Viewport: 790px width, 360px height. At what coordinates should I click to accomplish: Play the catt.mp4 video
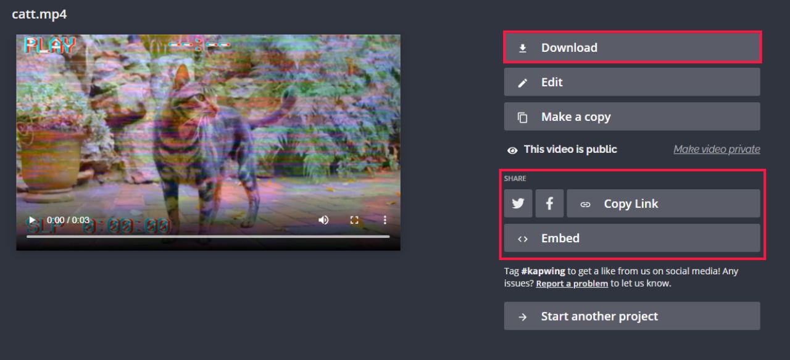32,220
